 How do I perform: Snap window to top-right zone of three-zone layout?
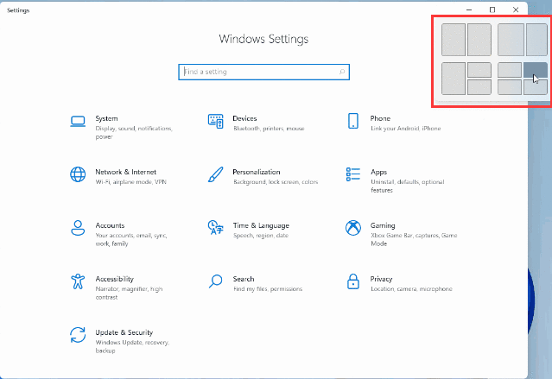click(x=479, y=70)
